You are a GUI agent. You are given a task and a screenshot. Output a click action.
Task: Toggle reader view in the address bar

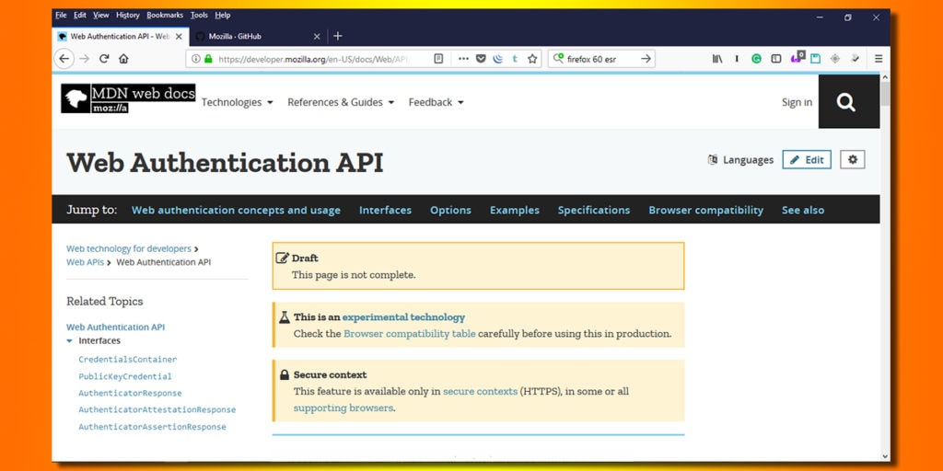point(438,59)
